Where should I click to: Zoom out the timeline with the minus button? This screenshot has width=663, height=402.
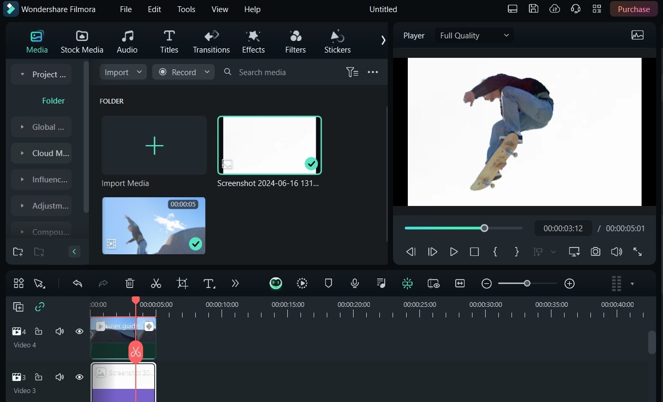point(487,283)
